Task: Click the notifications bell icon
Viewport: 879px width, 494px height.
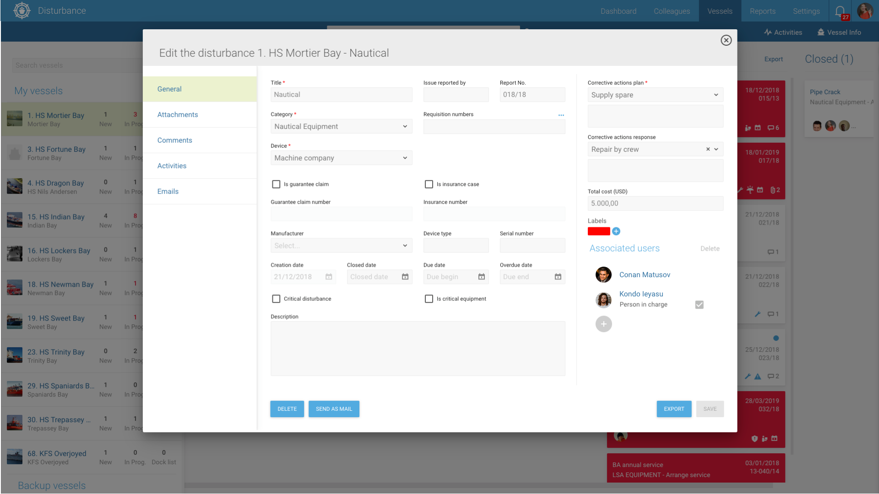Action: pos(840,11)
